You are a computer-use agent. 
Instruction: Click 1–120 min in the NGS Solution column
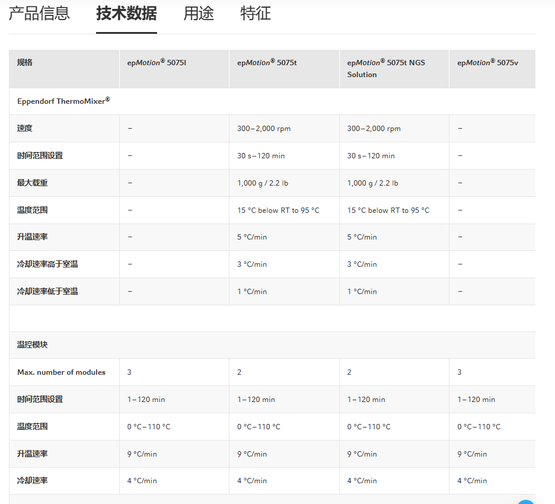(x=366, y=399)
